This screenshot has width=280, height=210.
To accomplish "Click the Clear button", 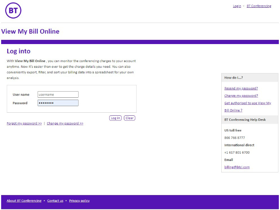I will (130, 118).
